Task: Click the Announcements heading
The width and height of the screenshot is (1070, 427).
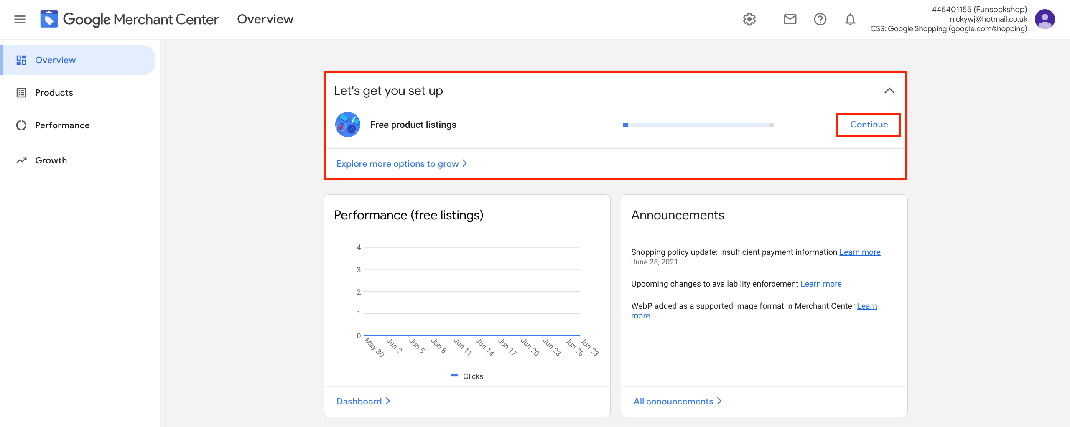Action: tap(678, 215)
